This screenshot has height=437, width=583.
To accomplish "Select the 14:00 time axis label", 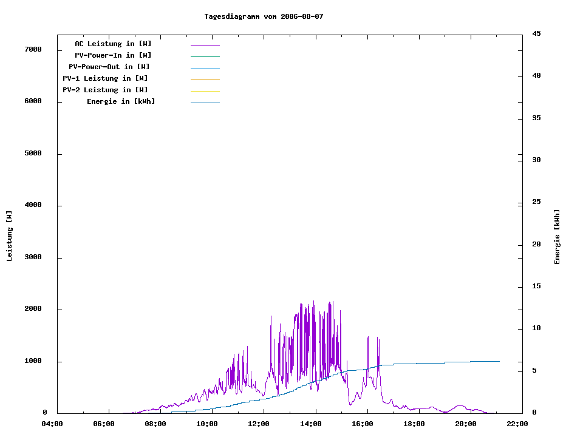I will (x=310, y=424).
